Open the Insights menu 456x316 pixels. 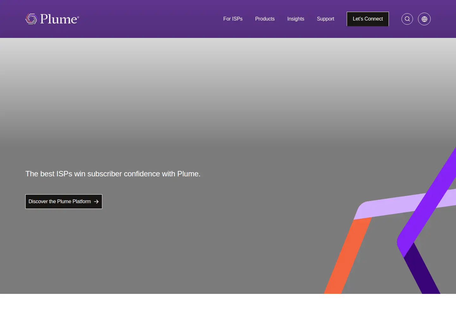coord(296,19)
